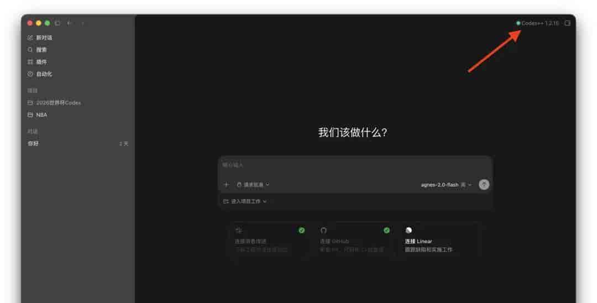Screen dimensions: 597x303
Task: Click the Codex++ 1.2.10 status label
Action: [537, 23]
